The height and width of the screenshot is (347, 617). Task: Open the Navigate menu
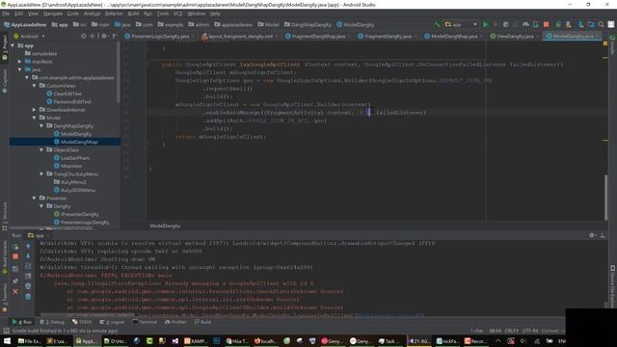click(x=53, y=13)
